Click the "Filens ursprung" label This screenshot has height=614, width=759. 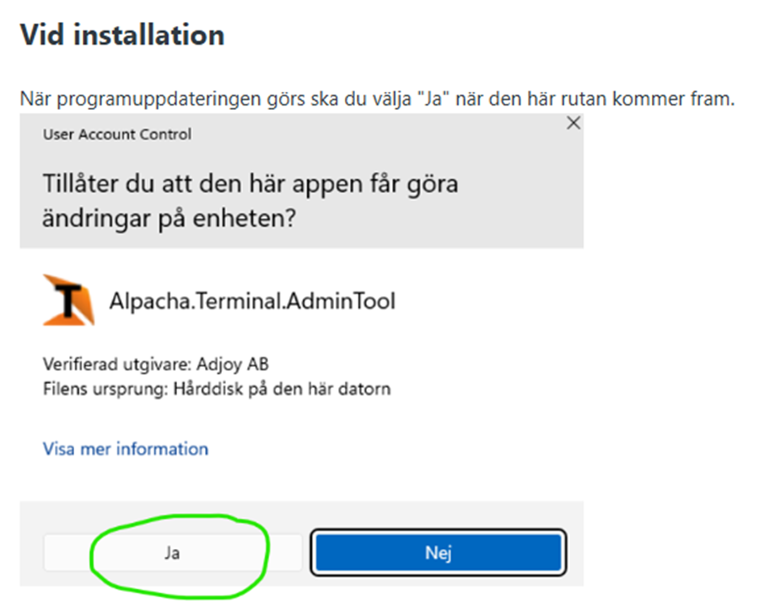(x=106, y=389)
